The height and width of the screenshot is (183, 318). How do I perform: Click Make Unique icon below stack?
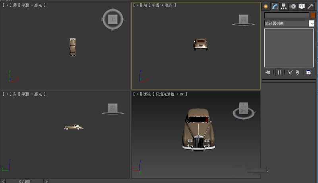[x=290, y=72]
